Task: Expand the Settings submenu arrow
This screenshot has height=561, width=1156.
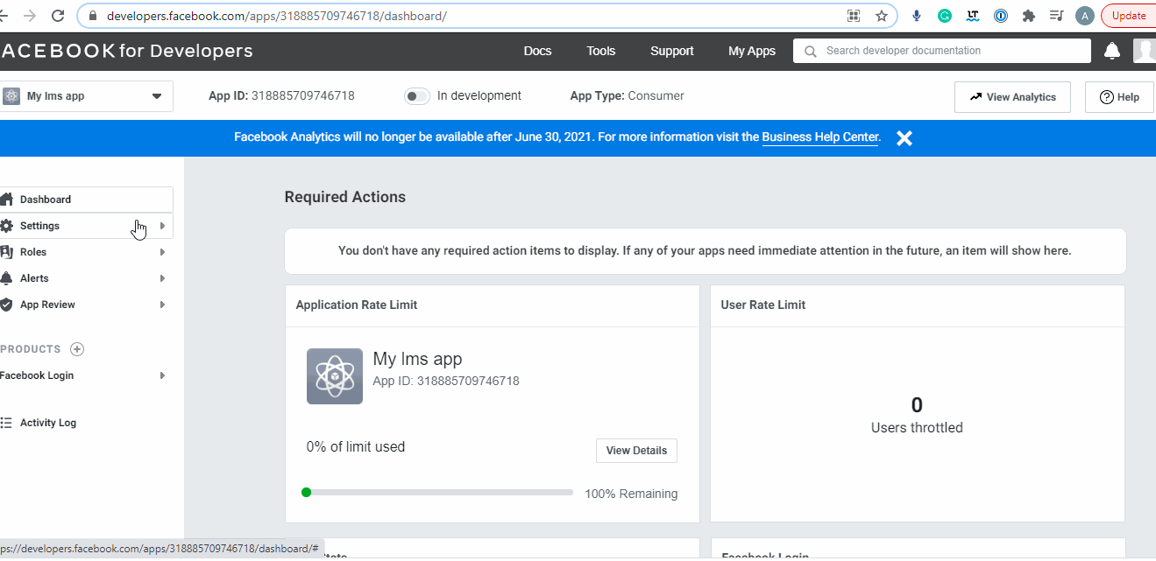Action: (x=163, y=226)
